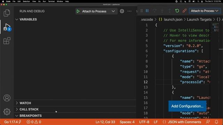Click the feedback icon in status bar
Screen dimensions: 223x125
[x=208, y=122]
